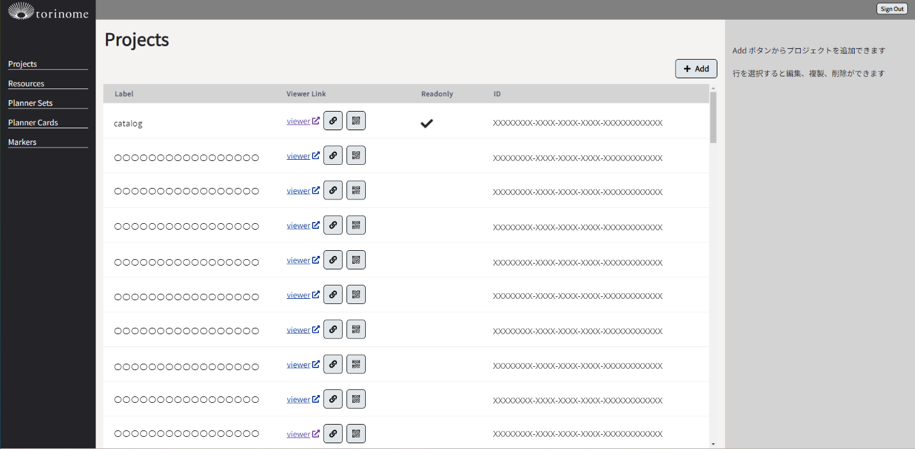Sort the table by the Label column header
The image size is (915, 449).
tap(124, 94)
